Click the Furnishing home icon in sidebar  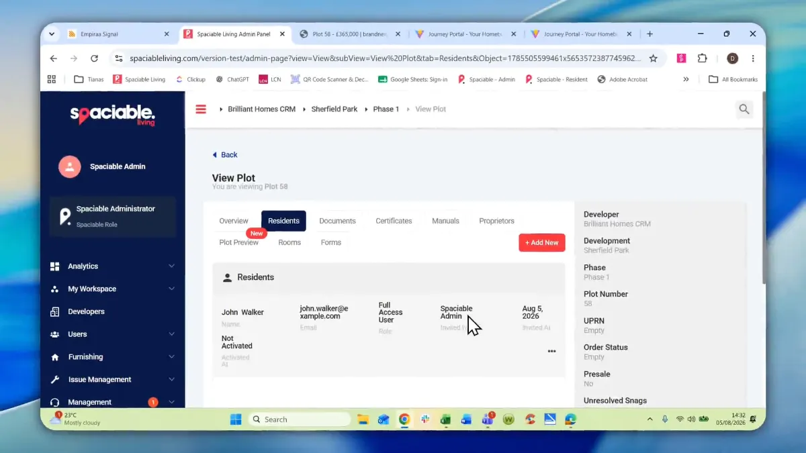[54, 357]
